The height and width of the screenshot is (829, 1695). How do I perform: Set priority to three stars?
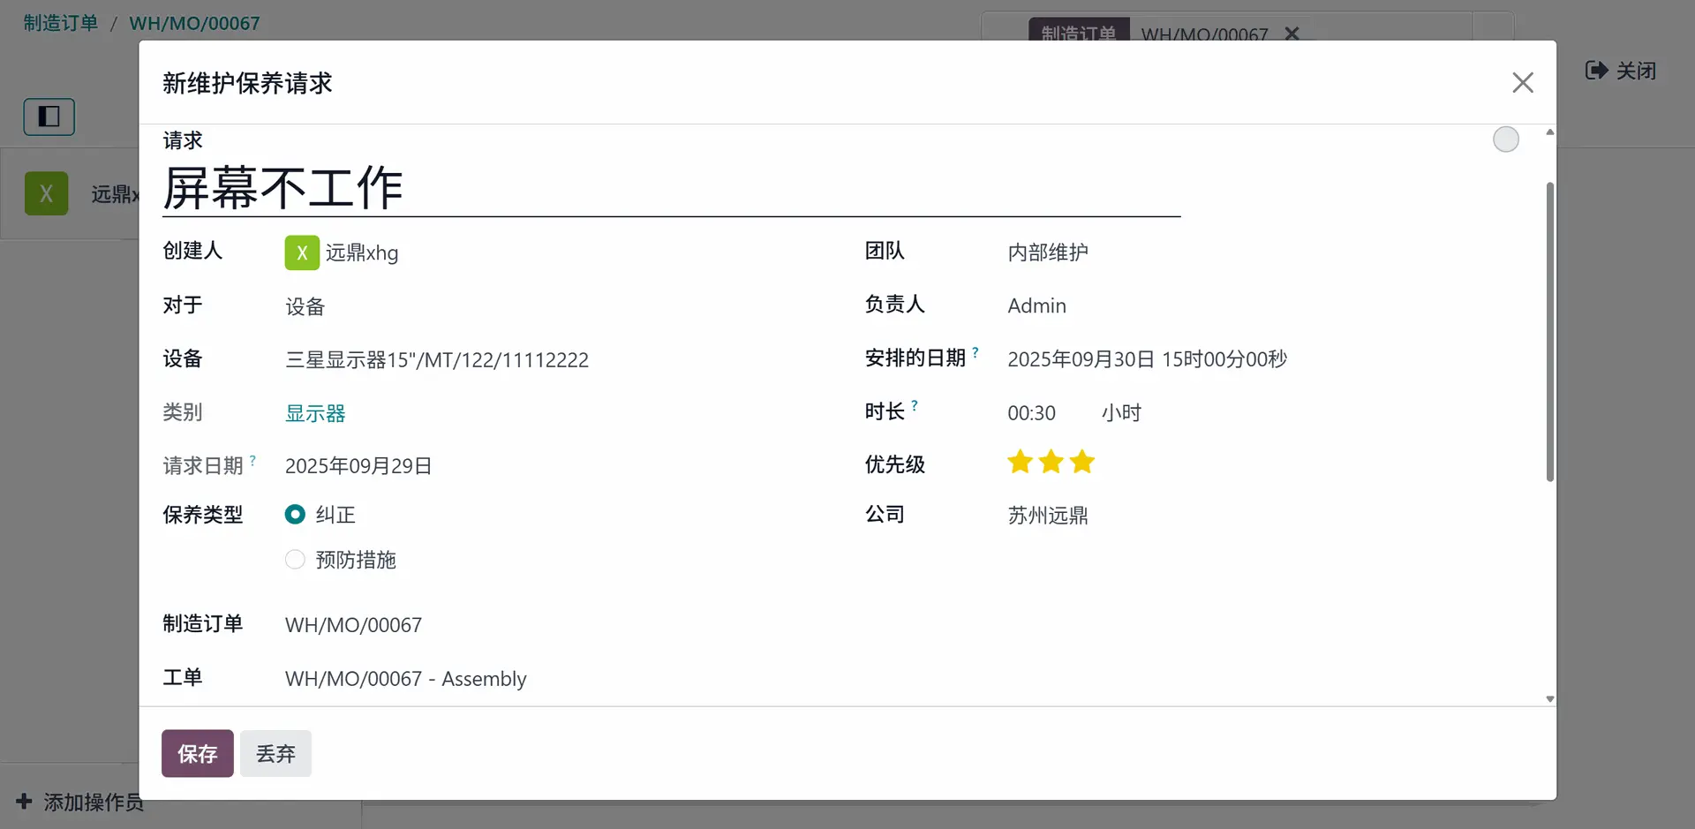[x=1081, y=462]
